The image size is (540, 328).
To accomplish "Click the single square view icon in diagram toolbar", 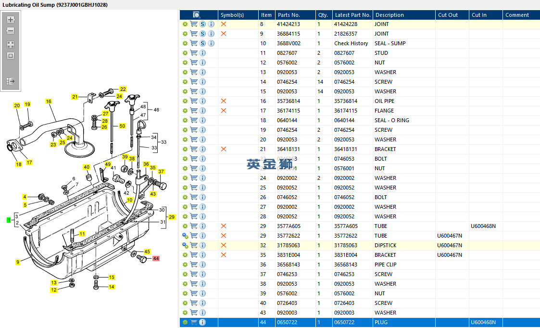I will [x=11, y=56].
